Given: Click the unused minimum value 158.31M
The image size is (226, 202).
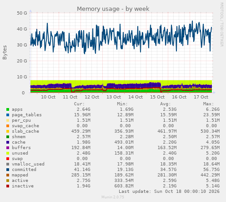Looking at the screenshot, I should pyautogui.click(x=124, y=153).
